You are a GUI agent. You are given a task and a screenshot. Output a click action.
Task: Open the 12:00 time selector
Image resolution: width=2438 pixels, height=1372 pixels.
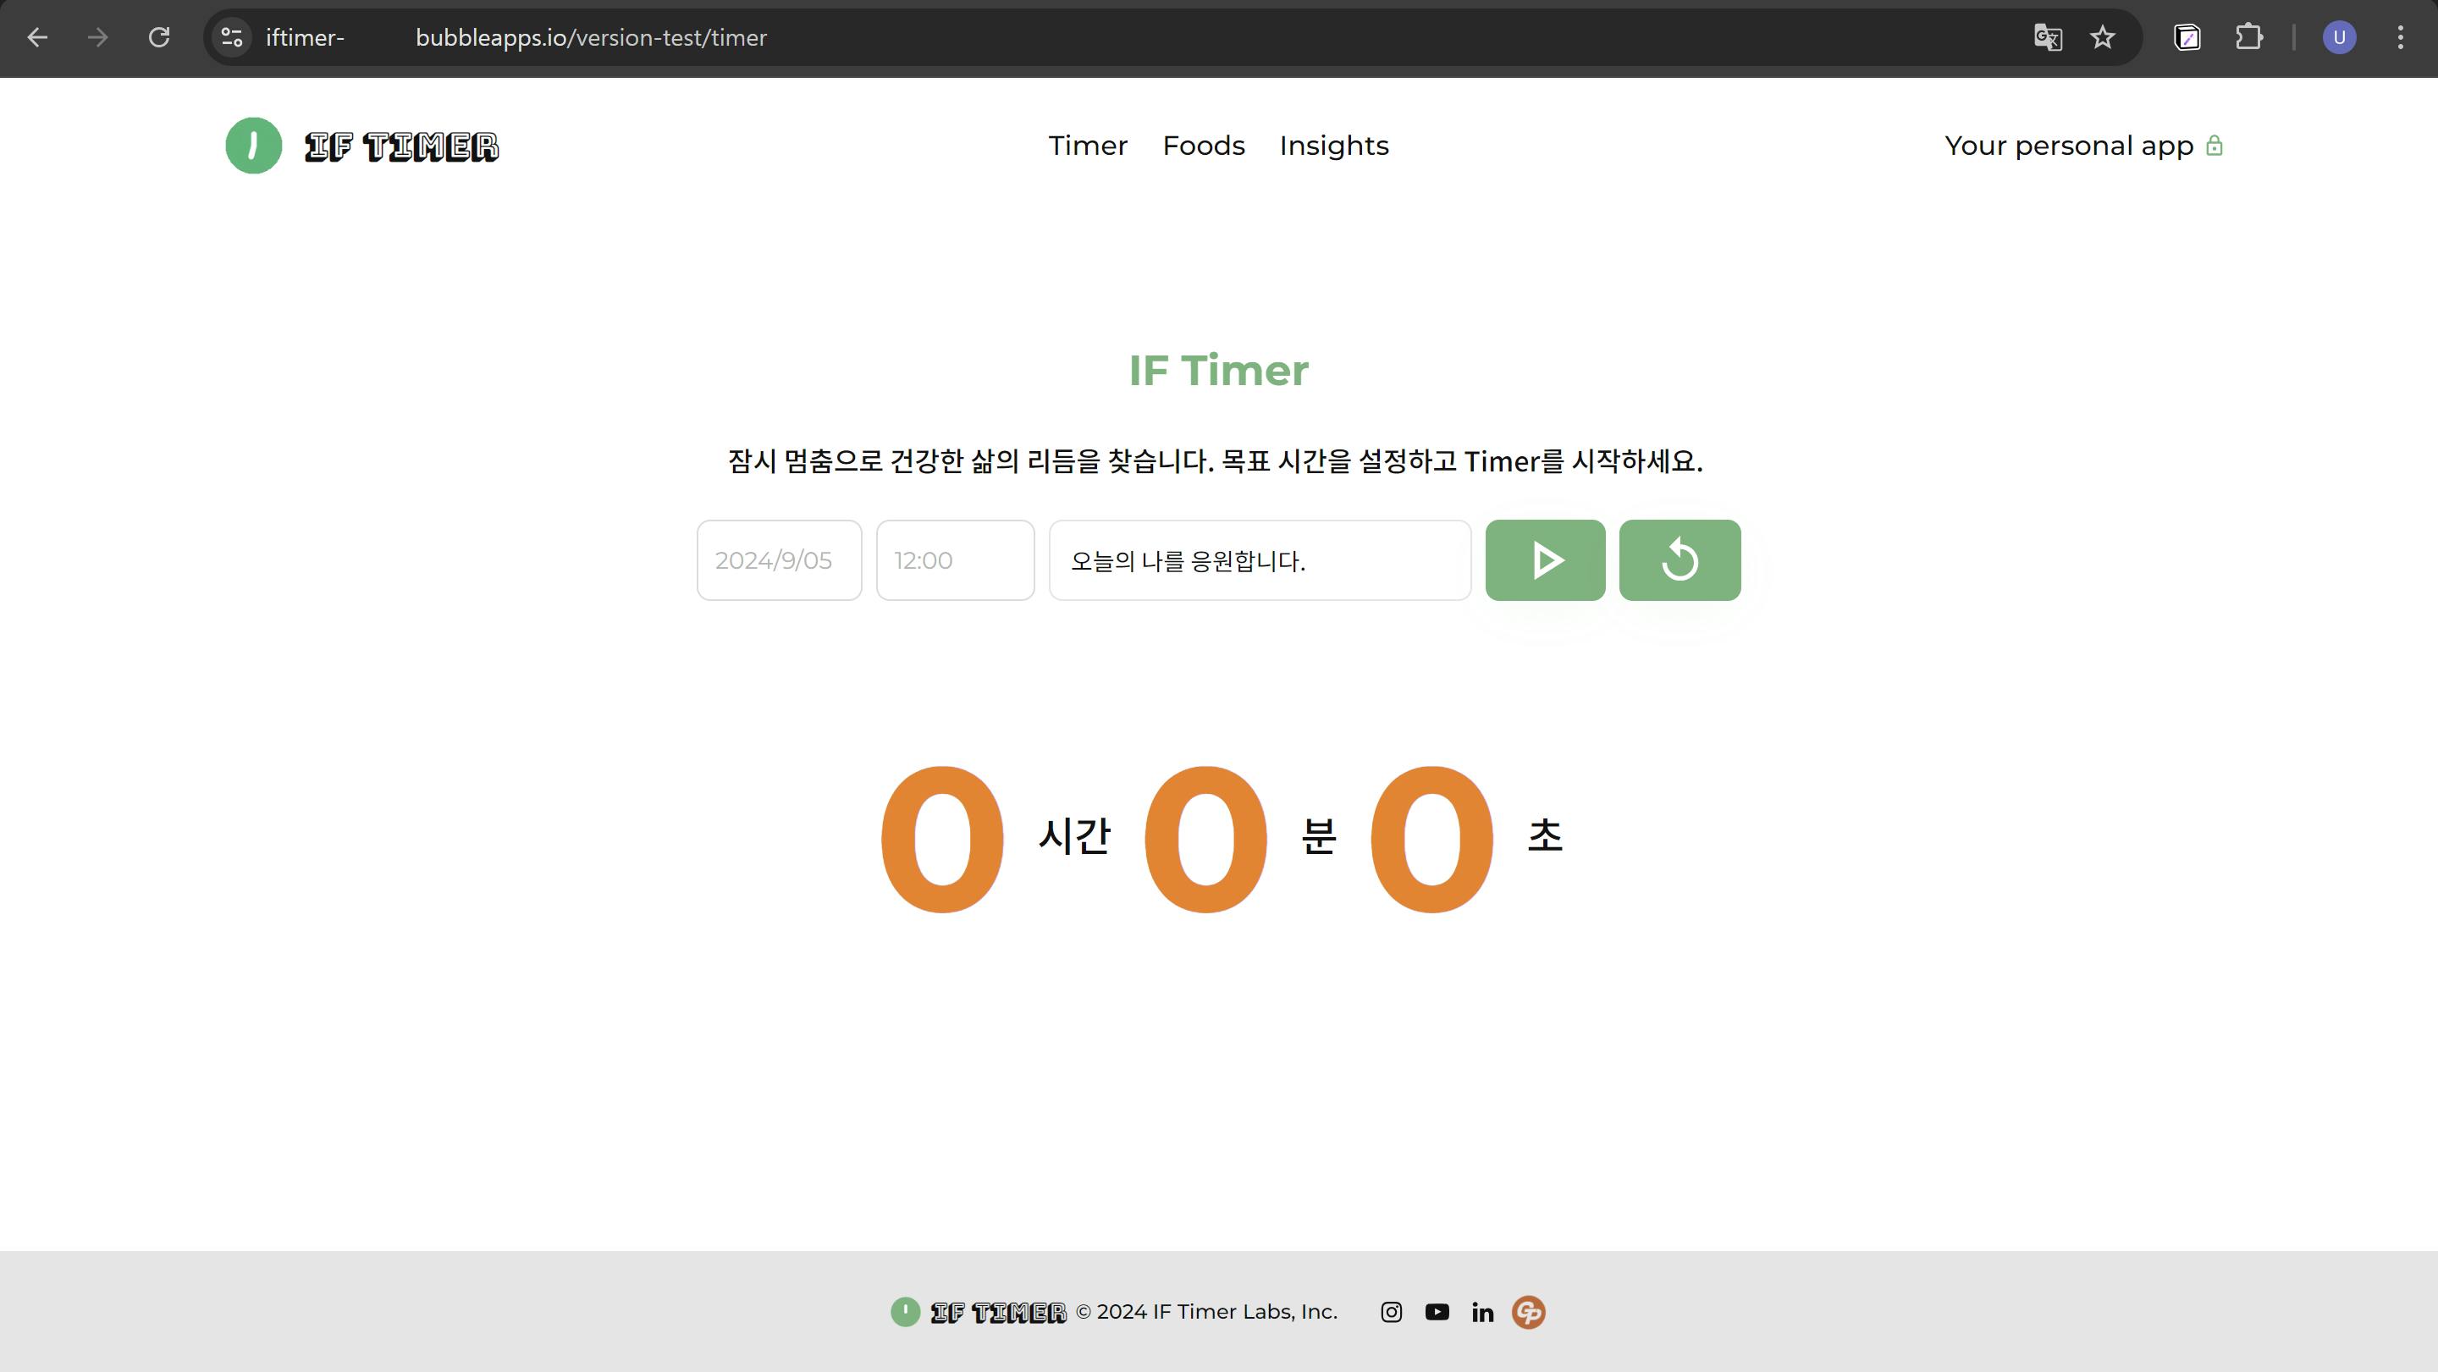(x=954, y=560)
